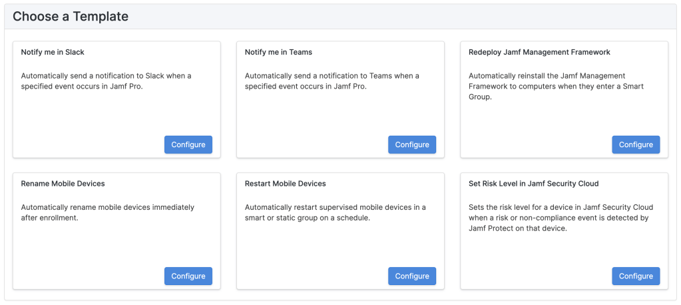Click the "Restart Mobile Devices" card title
Viewport: 681px width, 305px height.
pos(286,184)
